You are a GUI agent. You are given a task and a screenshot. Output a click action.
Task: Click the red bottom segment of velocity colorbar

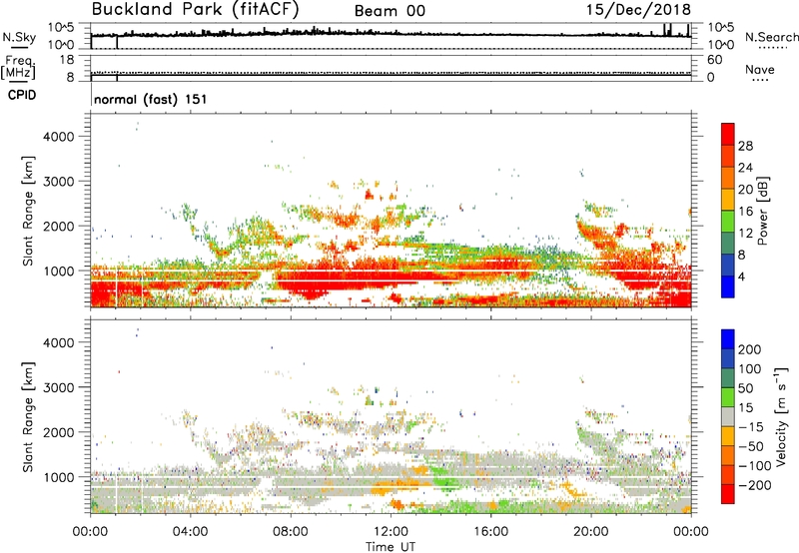[x=728, y=494]
